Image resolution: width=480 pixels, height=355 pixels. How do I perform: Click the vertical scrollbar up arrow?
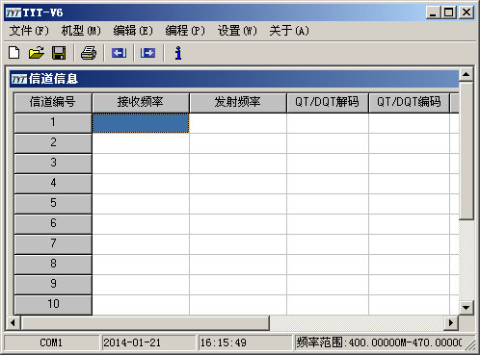tap(466, 74)
